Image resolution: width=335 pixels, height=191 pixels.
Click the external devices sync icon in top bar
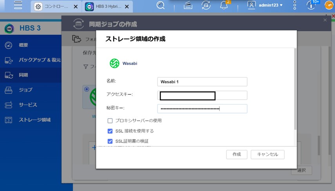[x=206, y=5]
